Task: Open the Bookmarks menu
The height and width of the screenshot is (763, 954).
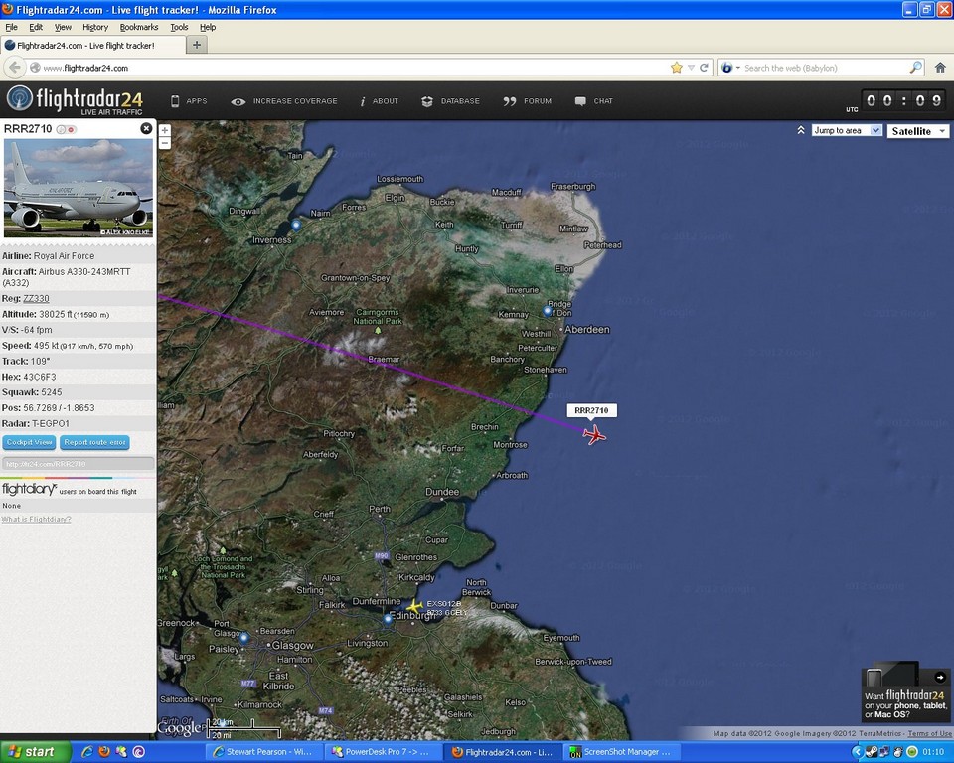Action: [x=139, y=27]
